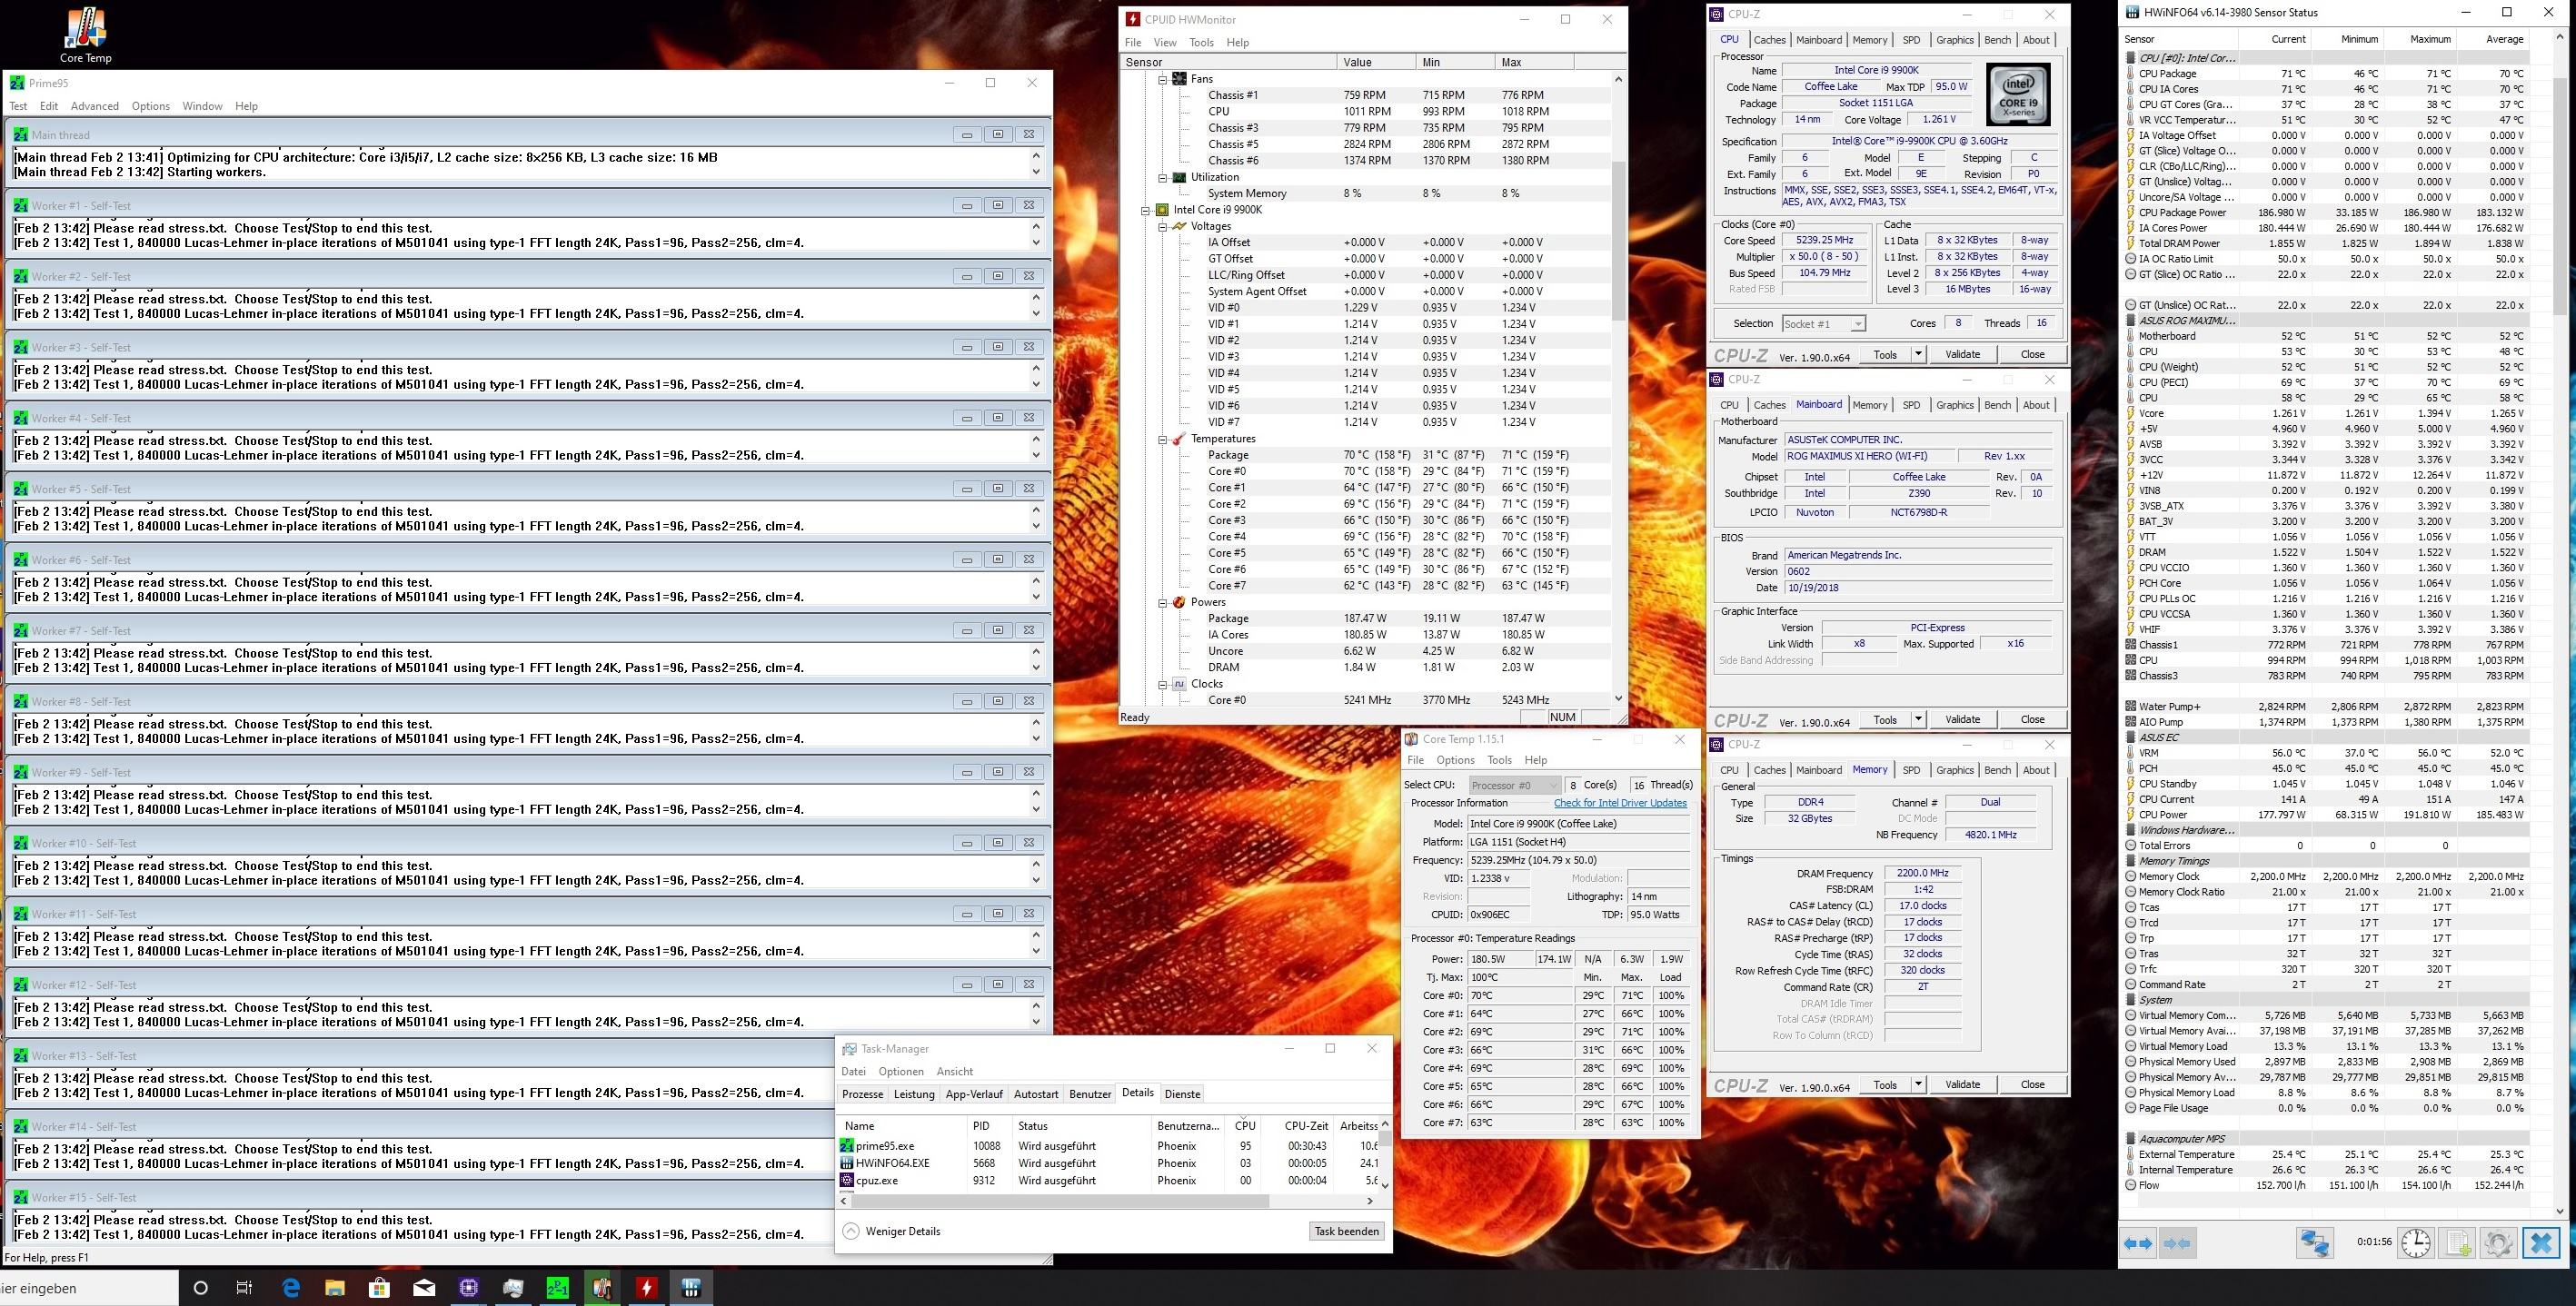Open the Tools menu in HWMonitor

pyautogui.click(x=1201, y=43)
